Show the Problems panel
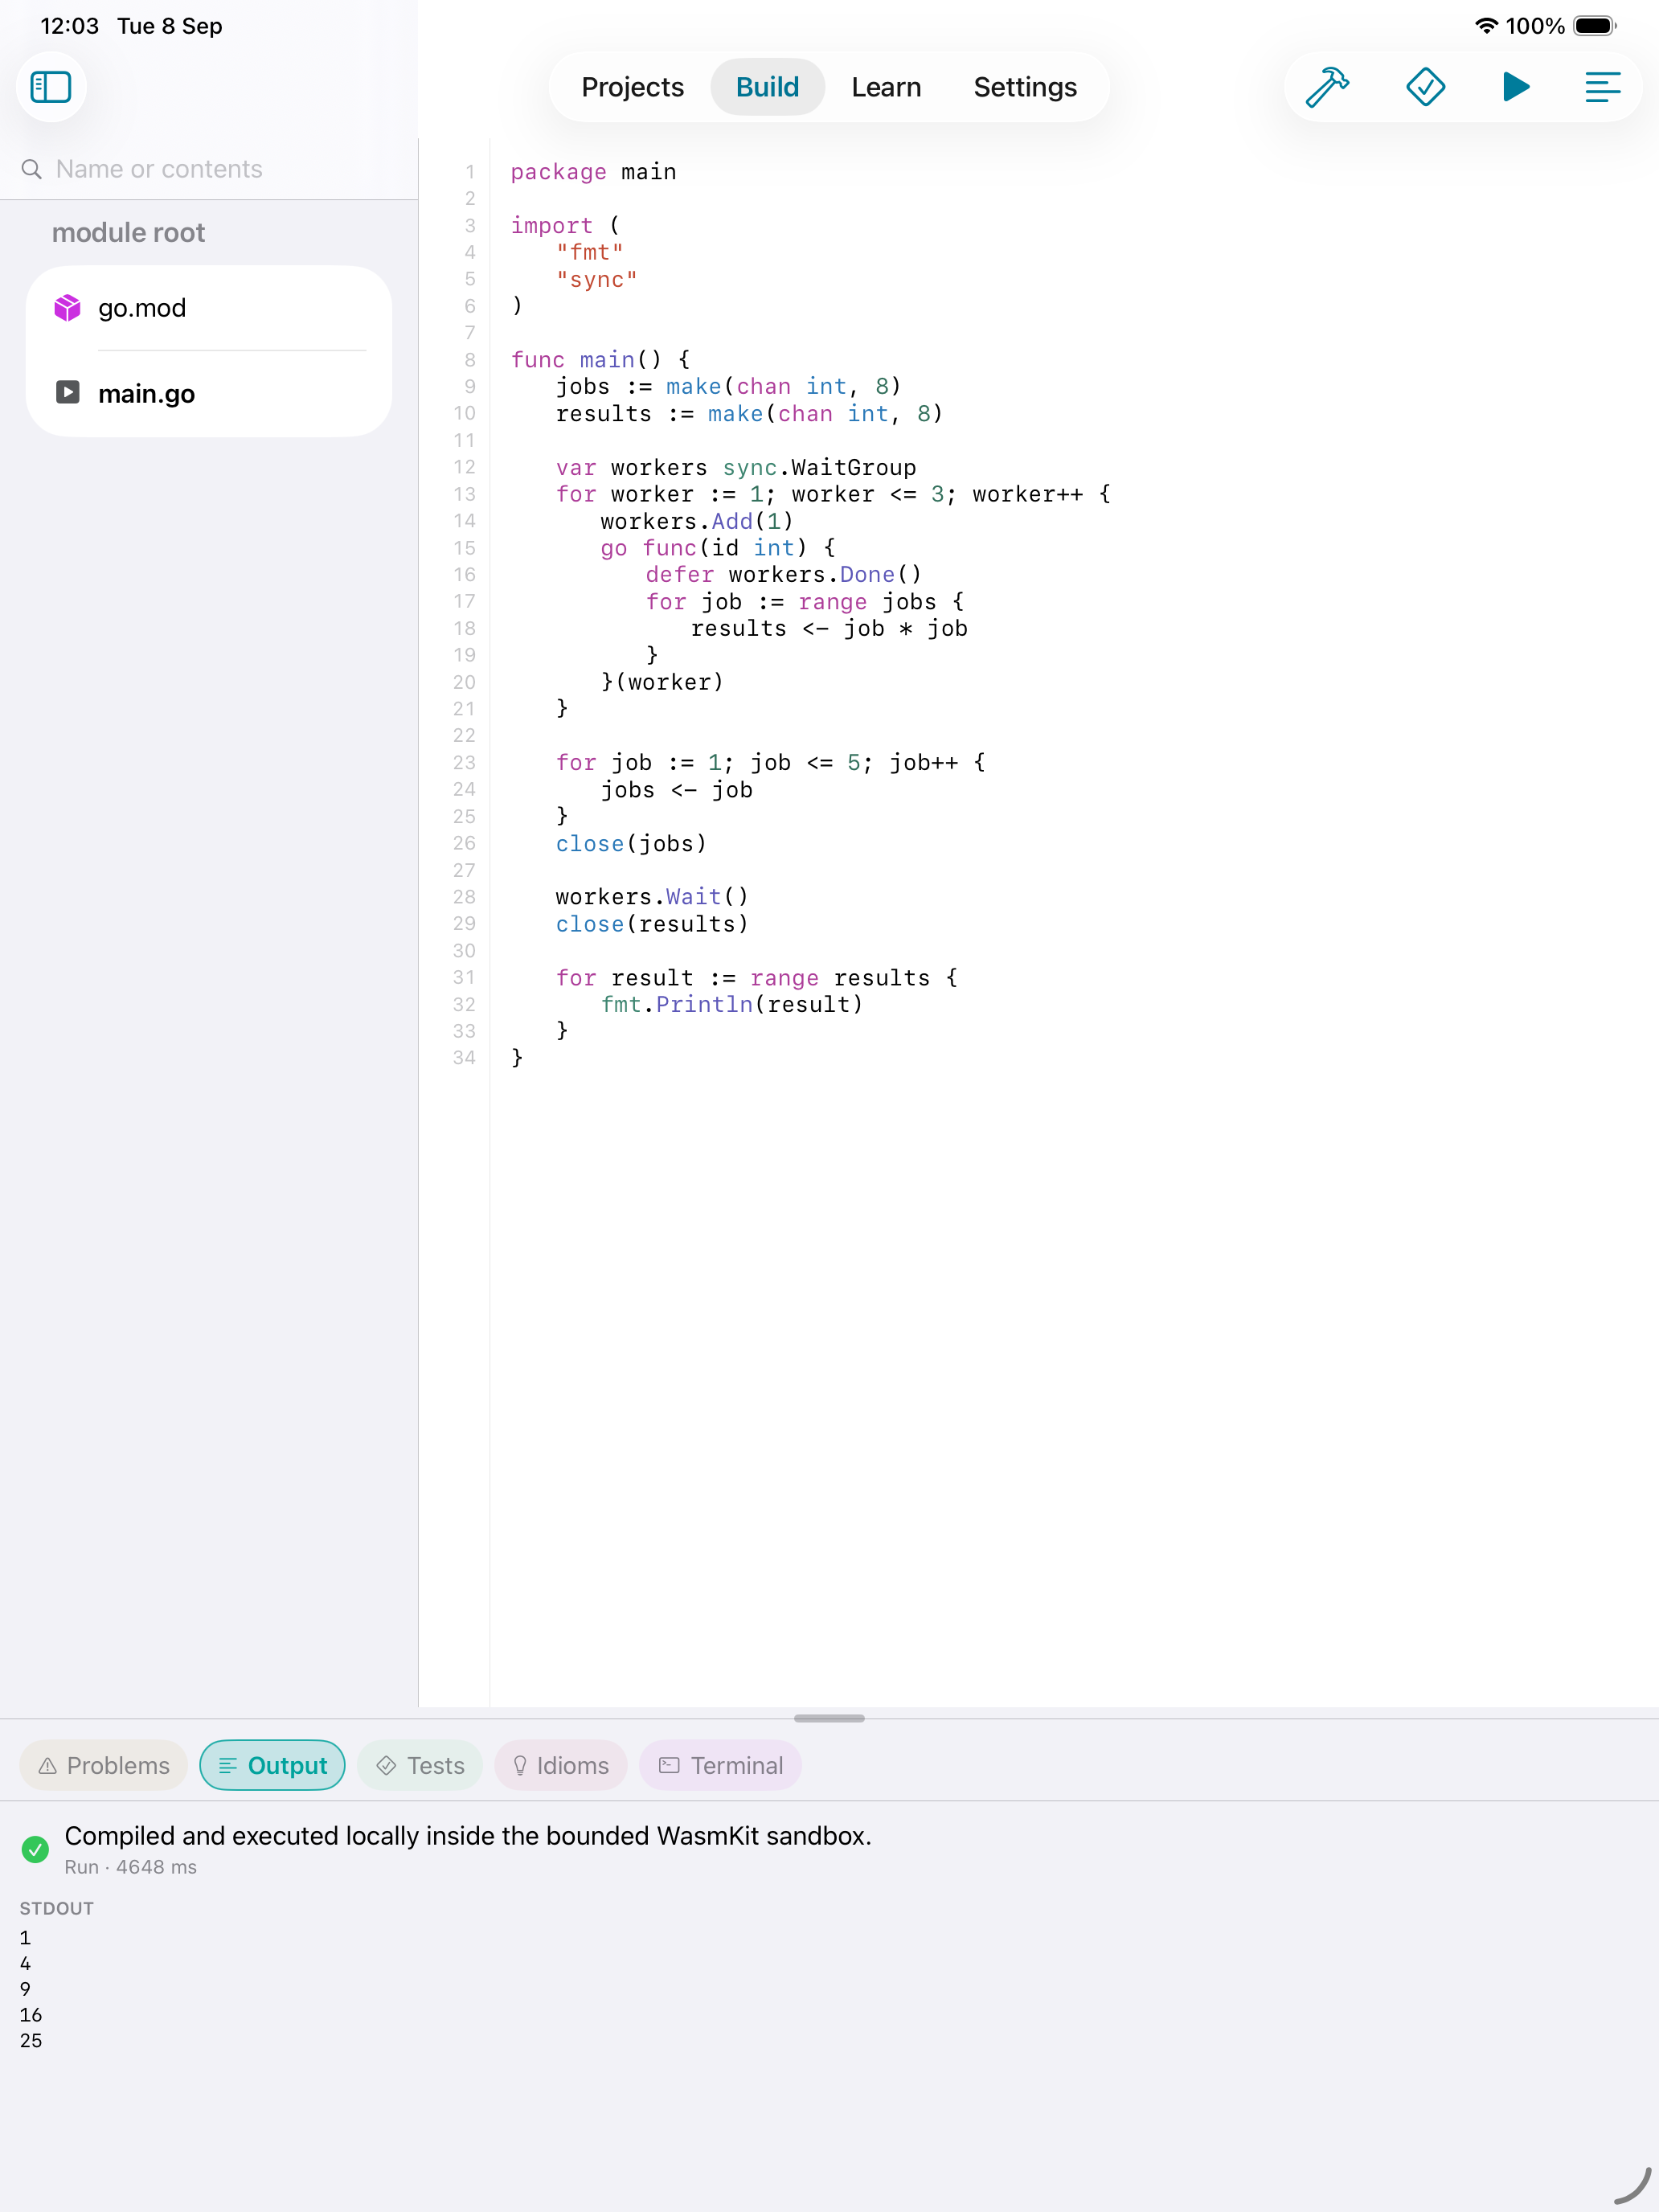The width and height of the screenshot is (1659, 2212). (x=104, y=1765)
